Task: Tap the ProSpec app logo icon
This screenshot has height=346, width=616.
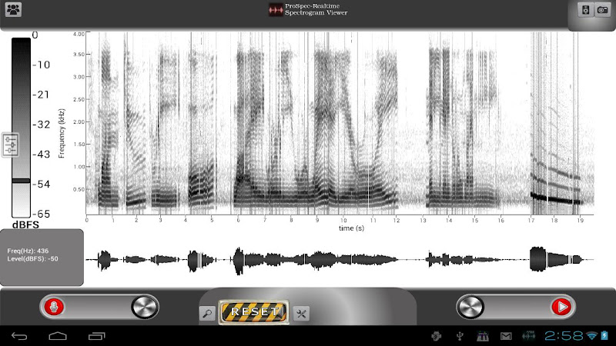Action: coord(276,10)
